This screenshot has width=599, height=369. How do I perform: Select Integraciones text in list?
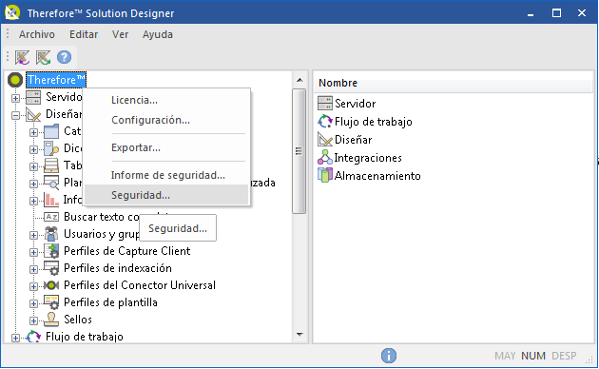[368, 157]
